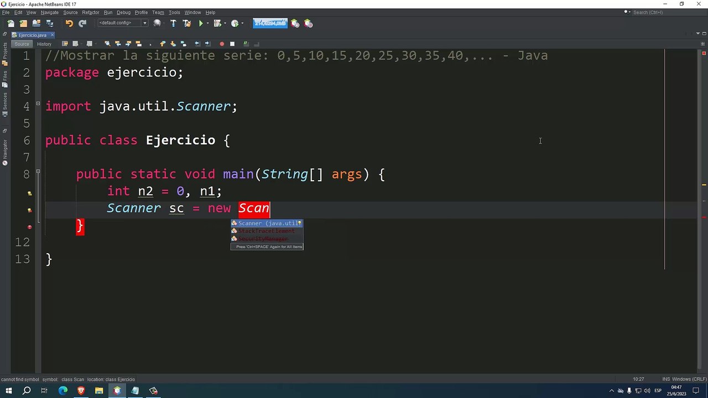The height and width of the screenshot is (398, 708).
Task: Click the Windows (CRLF) line ending indicator
Action: point(689,379)
